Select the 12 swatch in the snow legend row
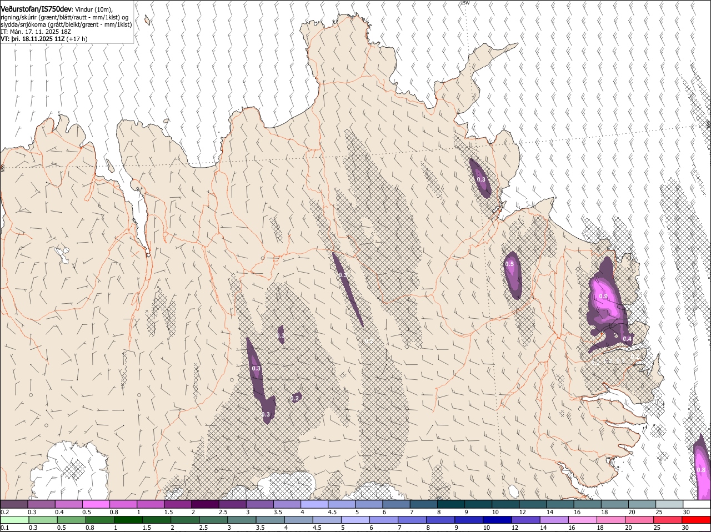The width and height of the screenshot is (711, 532). click(x=533, y=504)
